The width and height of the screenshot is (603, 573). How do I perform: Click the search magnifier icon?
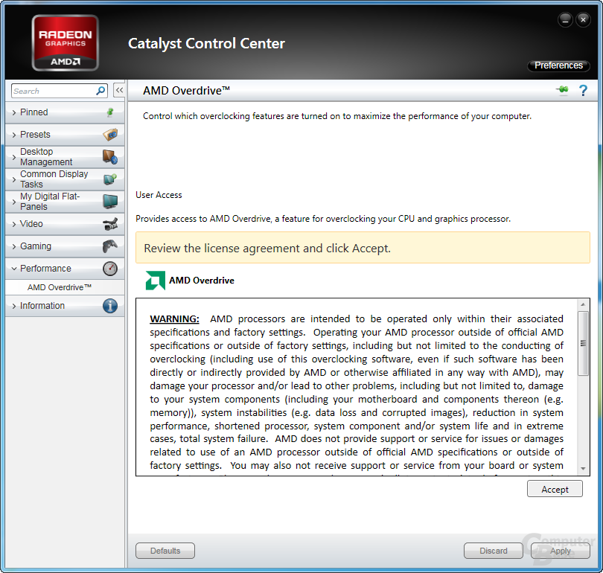(x=100, y=91)
